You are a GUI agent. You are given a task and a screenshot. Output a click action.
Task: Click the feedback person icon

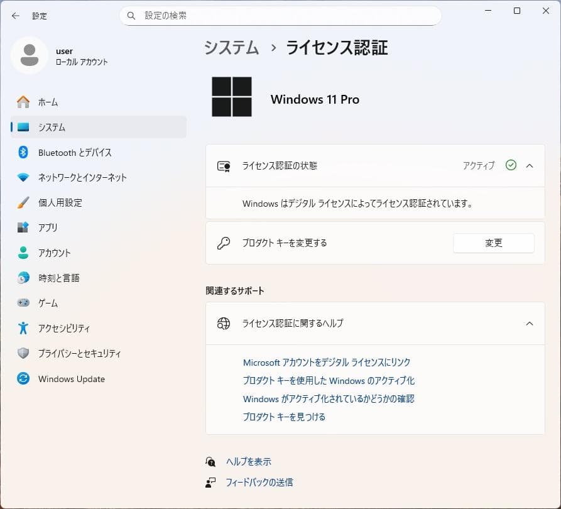pos(210,483)
